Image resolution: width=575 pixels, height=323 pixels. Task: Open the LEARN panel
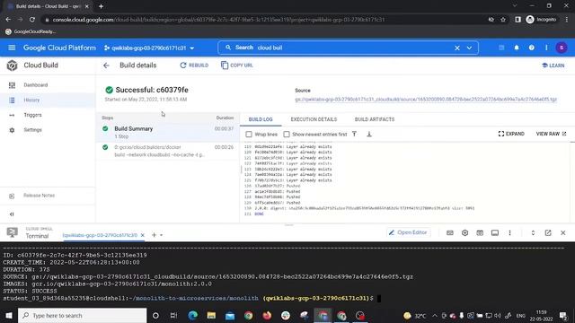(553, 65)
